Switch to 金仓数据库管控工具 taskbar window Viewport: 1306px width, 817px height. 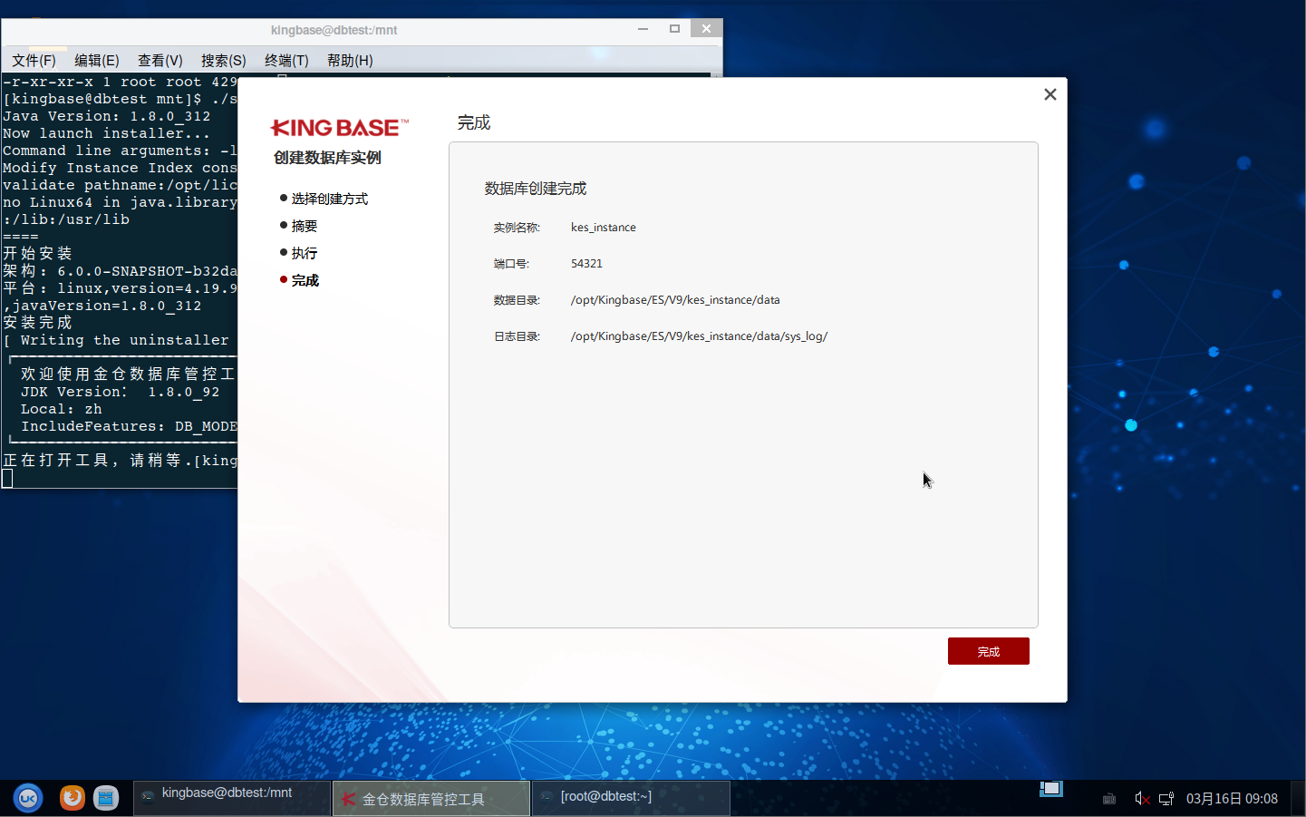(431, 798)
